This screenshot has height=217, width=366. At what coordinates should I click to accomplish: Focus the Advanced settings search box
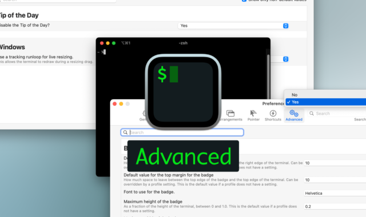click(x=182, y=132)
